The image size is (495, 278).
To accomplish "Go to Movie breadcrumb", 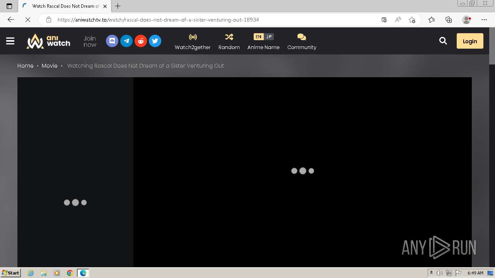I will point(49,66).
